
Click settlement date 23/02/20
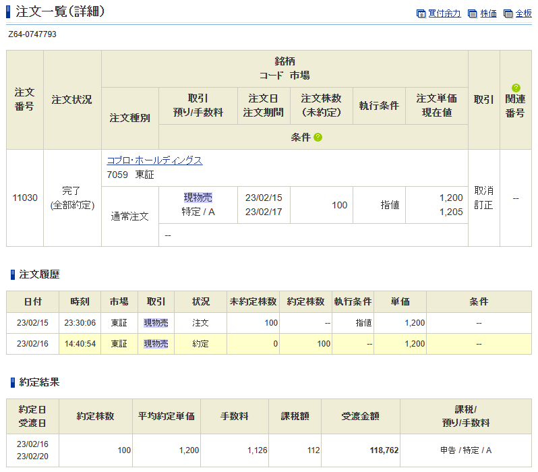click(x=32, y=456)
